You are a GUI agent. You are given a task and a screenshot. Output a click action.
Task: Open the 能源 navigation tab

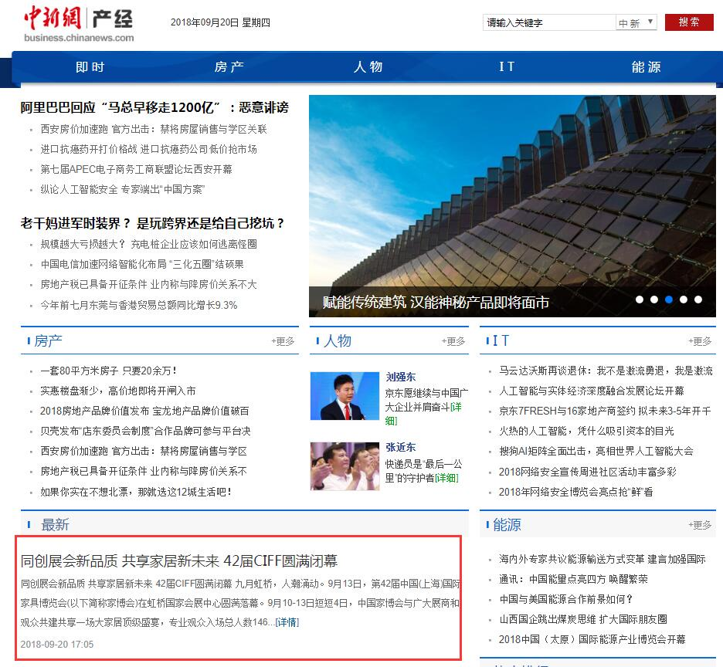click(x=646, y=67)
